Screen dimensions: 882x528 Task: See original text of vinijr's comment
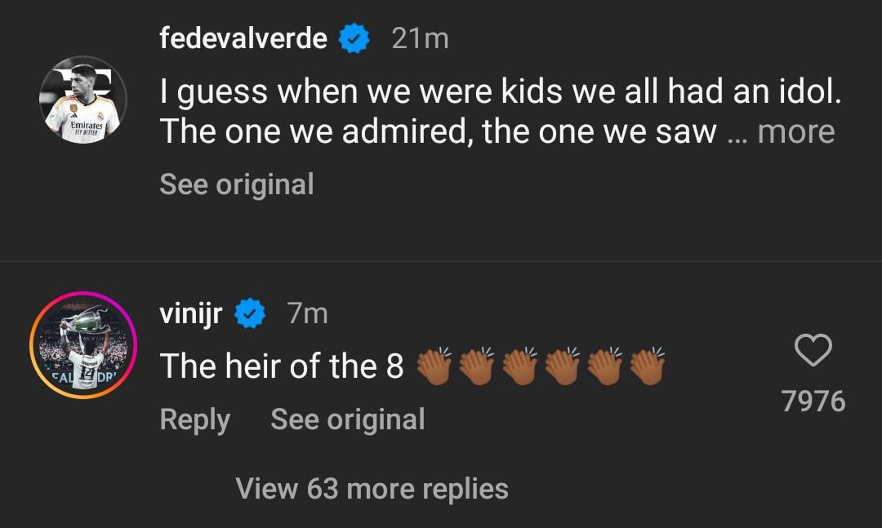[347, 419]
